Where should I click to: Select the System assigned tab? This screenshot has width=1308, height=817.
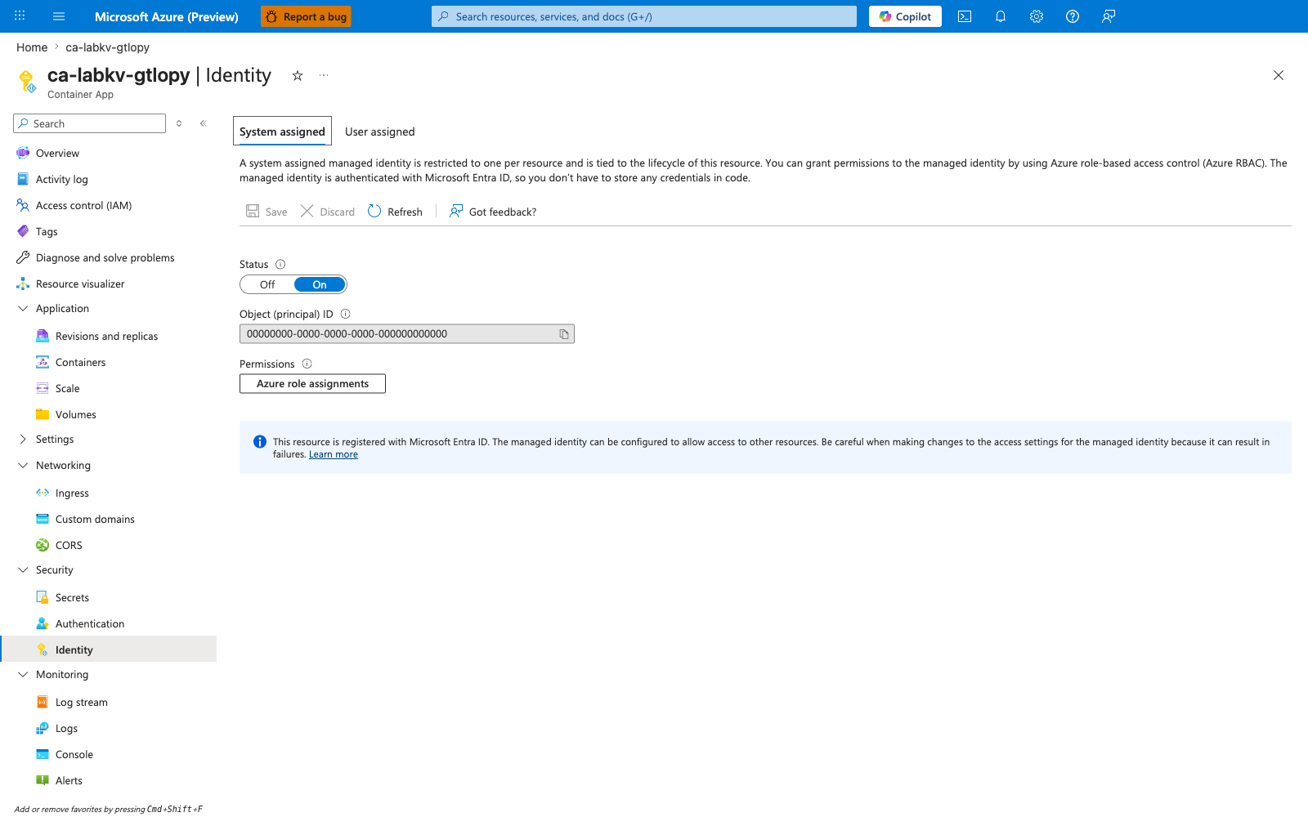[x=282, y=132]
